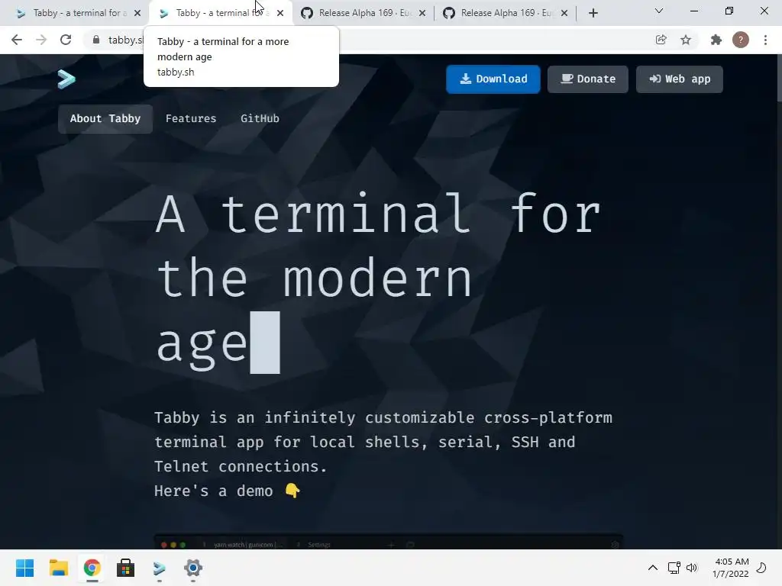Image resolution: width=782 pixels, height=586 pixels.
Task: Click the blue Download button
Action: pos(493,79)
